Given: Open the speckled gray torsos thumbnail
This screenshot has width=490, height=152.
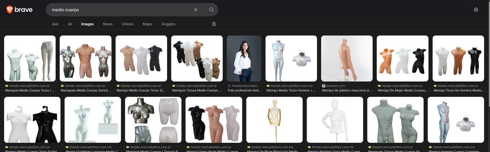Looking at the screenshot, I should pyautogui.click(x=395, y=120).
